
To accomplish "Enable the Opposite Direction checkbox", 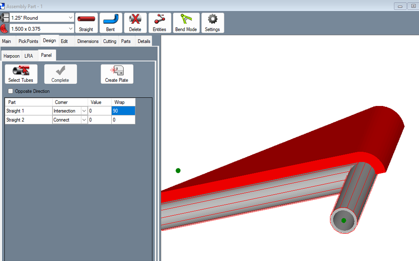I will [x=10, y=91].
